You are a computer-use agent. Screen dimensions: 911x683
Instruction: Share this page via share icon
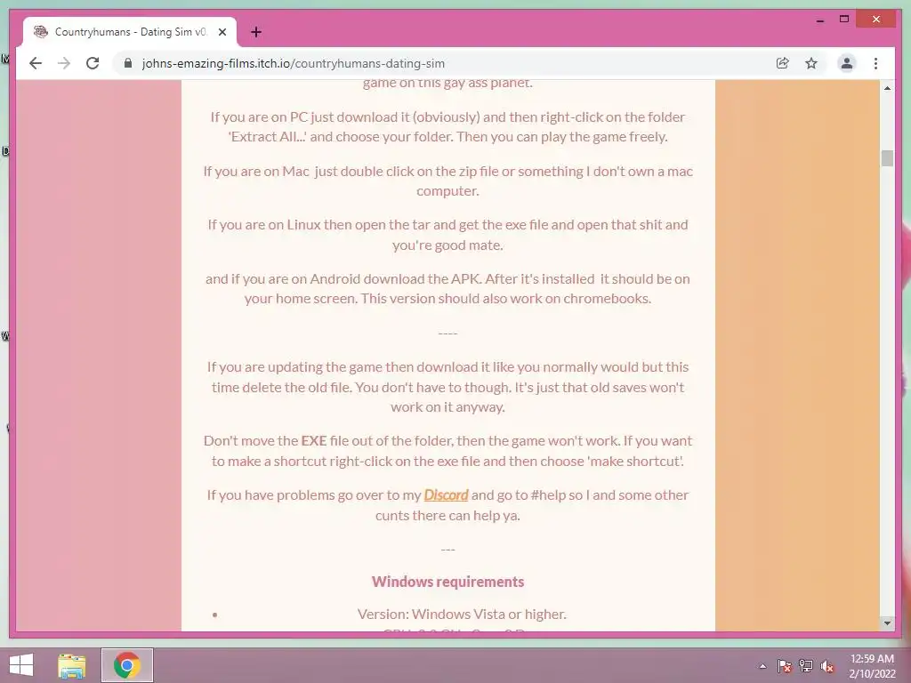click(783, 63)
